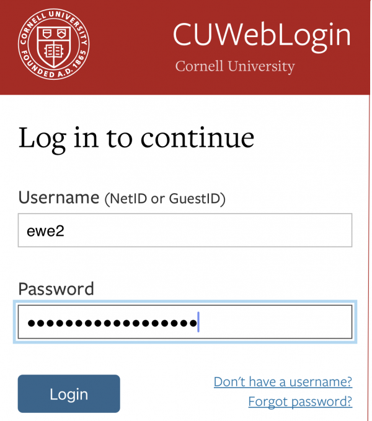Image resolution: width=372 pixels, height=421 pixels.
Task: Click the Cornell University seal logo
Action: coord(54,45)
